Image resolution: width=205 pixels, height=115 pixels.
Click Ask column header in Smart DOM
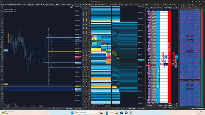[170, 10]
